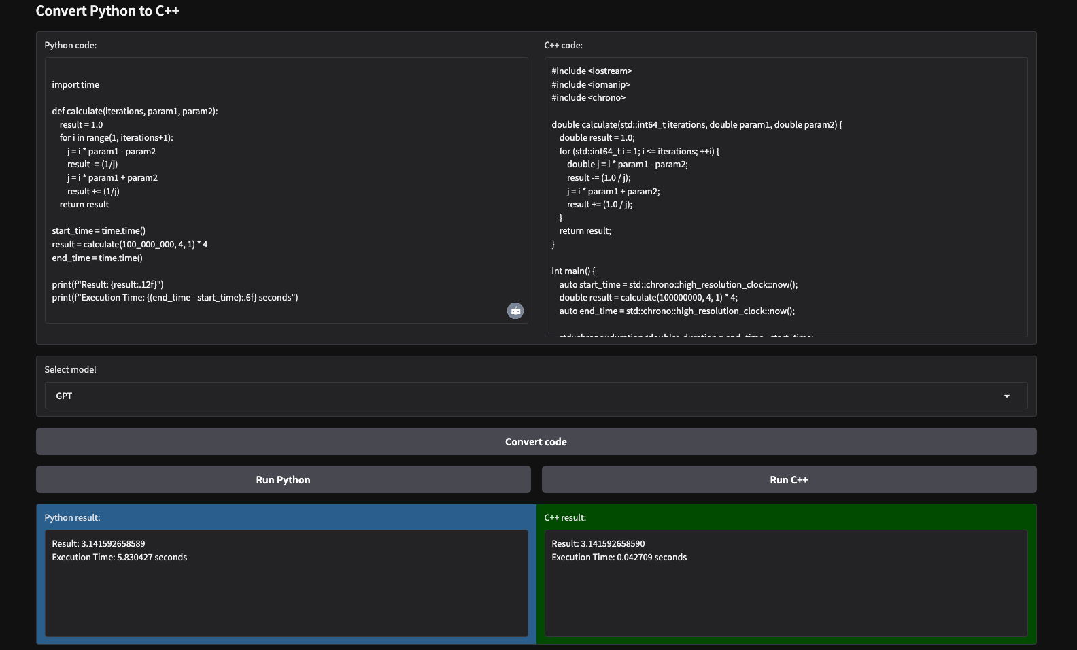Viewport: 1077px width, 650px height.
Task: Click the C++ 'for (std::int64_t i = 1' line
Action: coord(639,152)
